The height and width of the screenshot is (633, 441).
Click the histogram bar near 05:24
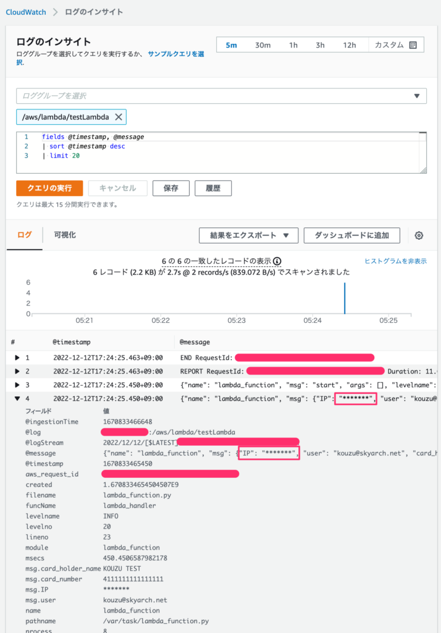tap(345, 299)
